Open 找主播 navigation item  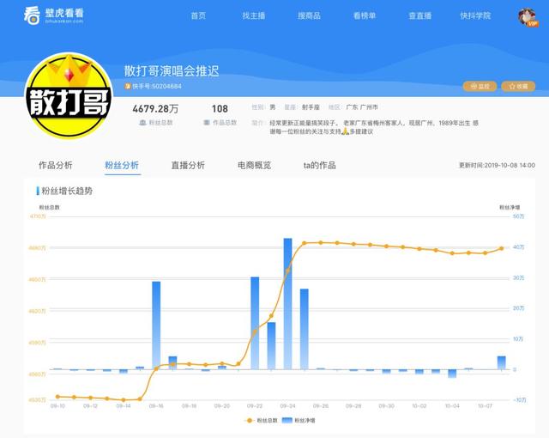tap(254, 15)
